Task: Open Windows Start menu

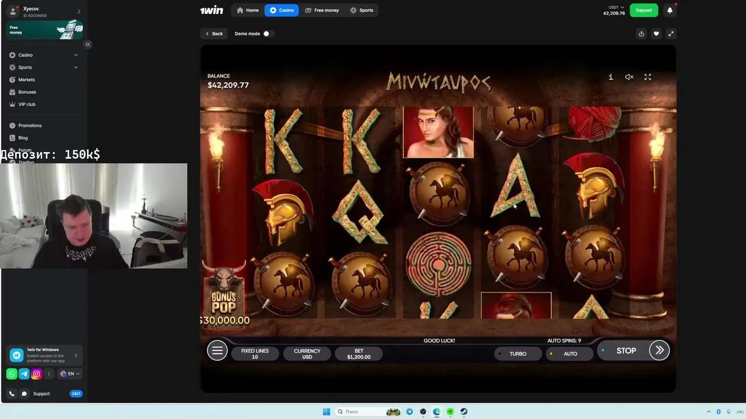Action: point(326,411)
